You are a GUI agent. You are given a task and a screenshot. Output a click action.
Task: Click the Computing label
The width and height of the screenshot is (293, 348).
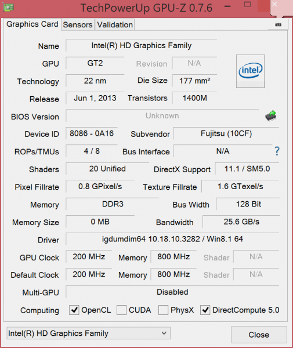click(39, 310)
